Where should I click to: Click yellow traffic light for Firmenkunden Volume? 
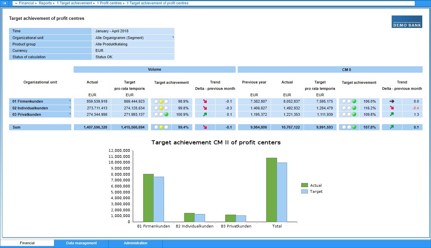click(161, 101)
